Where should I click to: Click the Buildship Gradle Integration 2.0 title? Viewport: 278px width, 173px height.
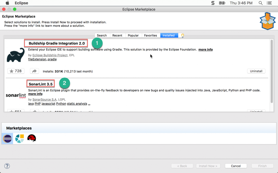(x=57, y=43)
